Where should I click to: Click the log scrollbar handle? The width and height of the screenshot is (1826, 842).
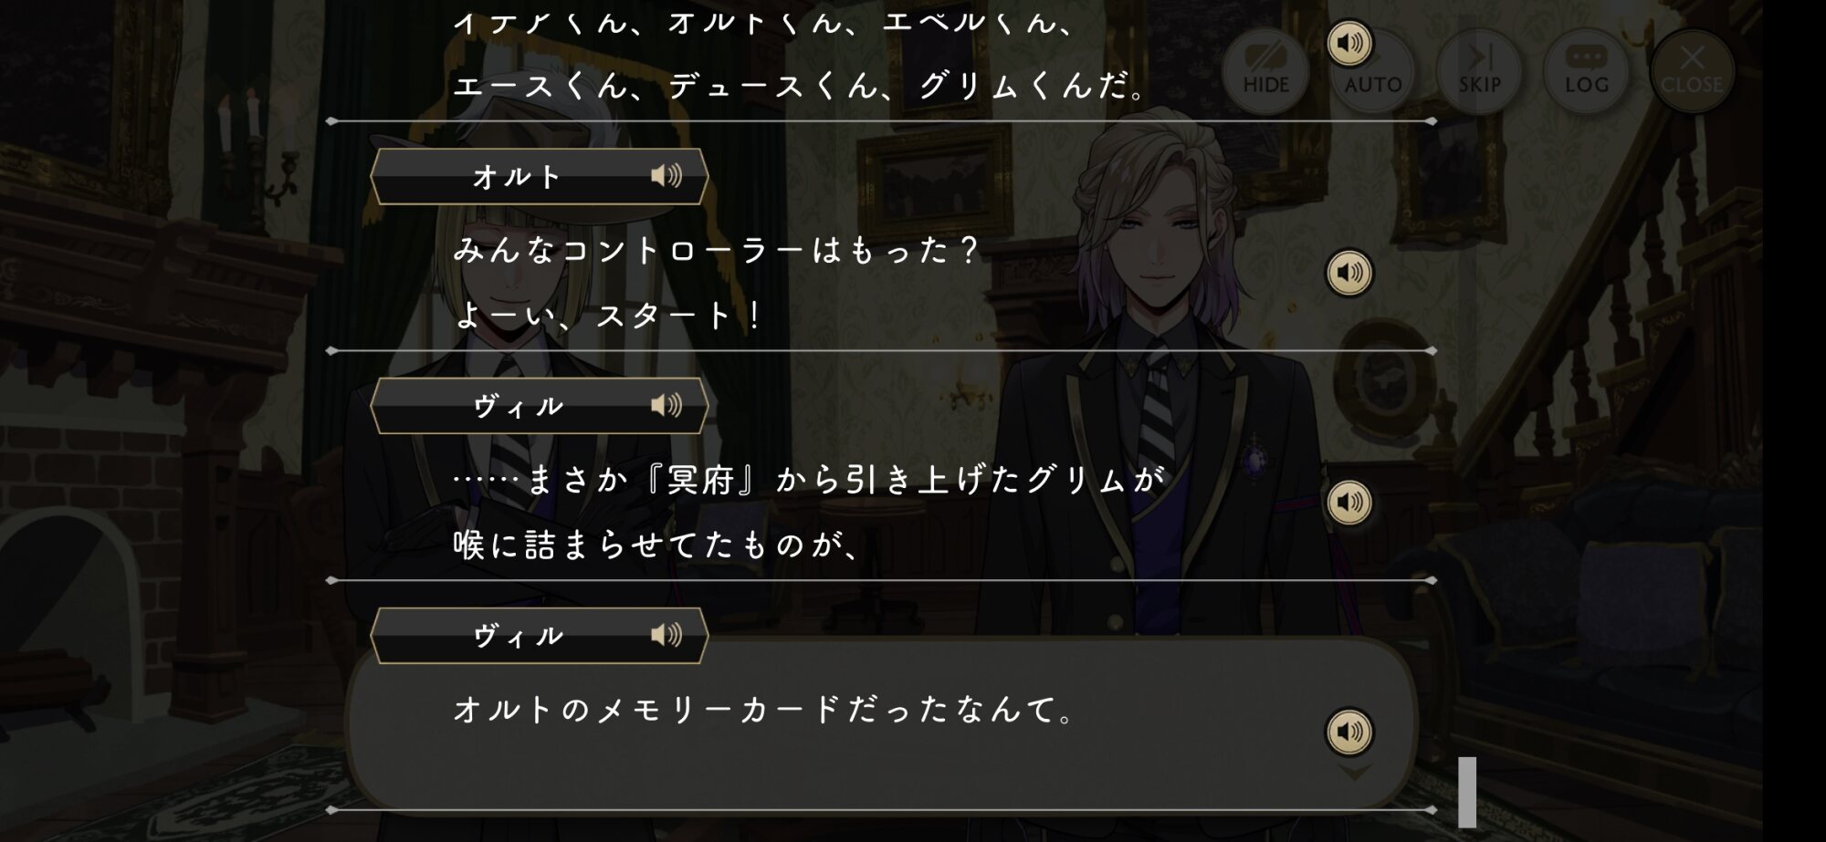point(1467,792)
